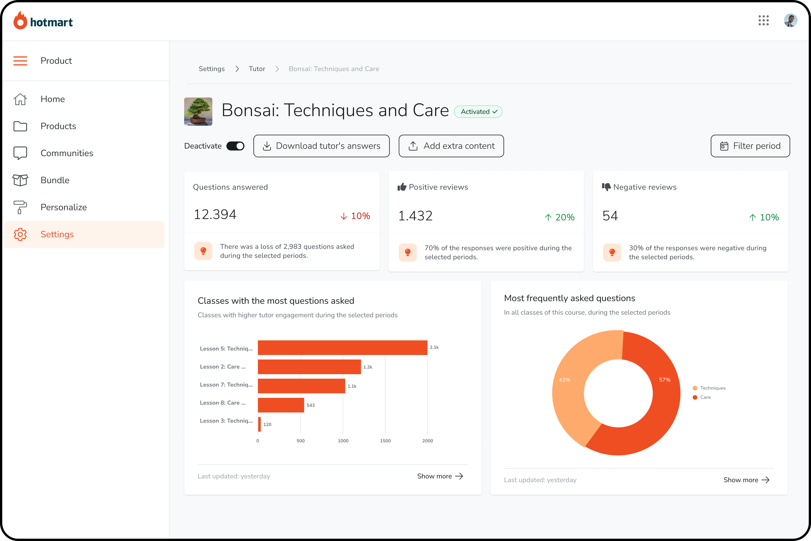
Task: Open the Activated status dropdown badge
Action: click(478, 112)
